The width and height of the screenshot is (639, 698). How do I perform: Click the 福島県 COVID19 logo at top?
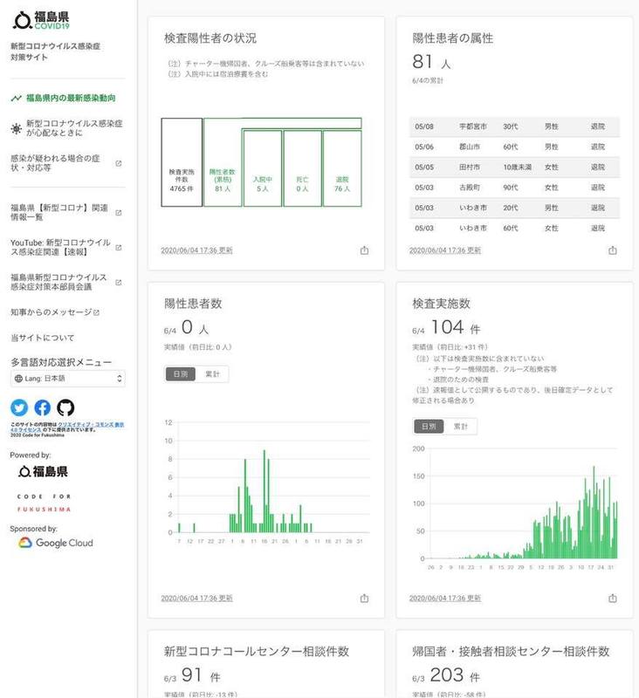pyautogui.click(x=41, y=20)
